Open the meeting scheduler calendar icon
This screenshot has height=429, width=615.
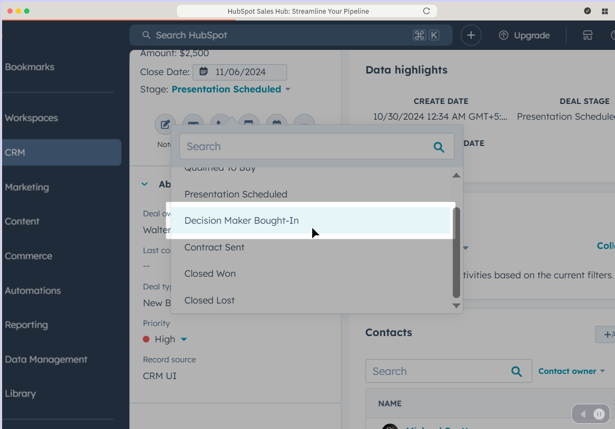[x=277, y=123]
